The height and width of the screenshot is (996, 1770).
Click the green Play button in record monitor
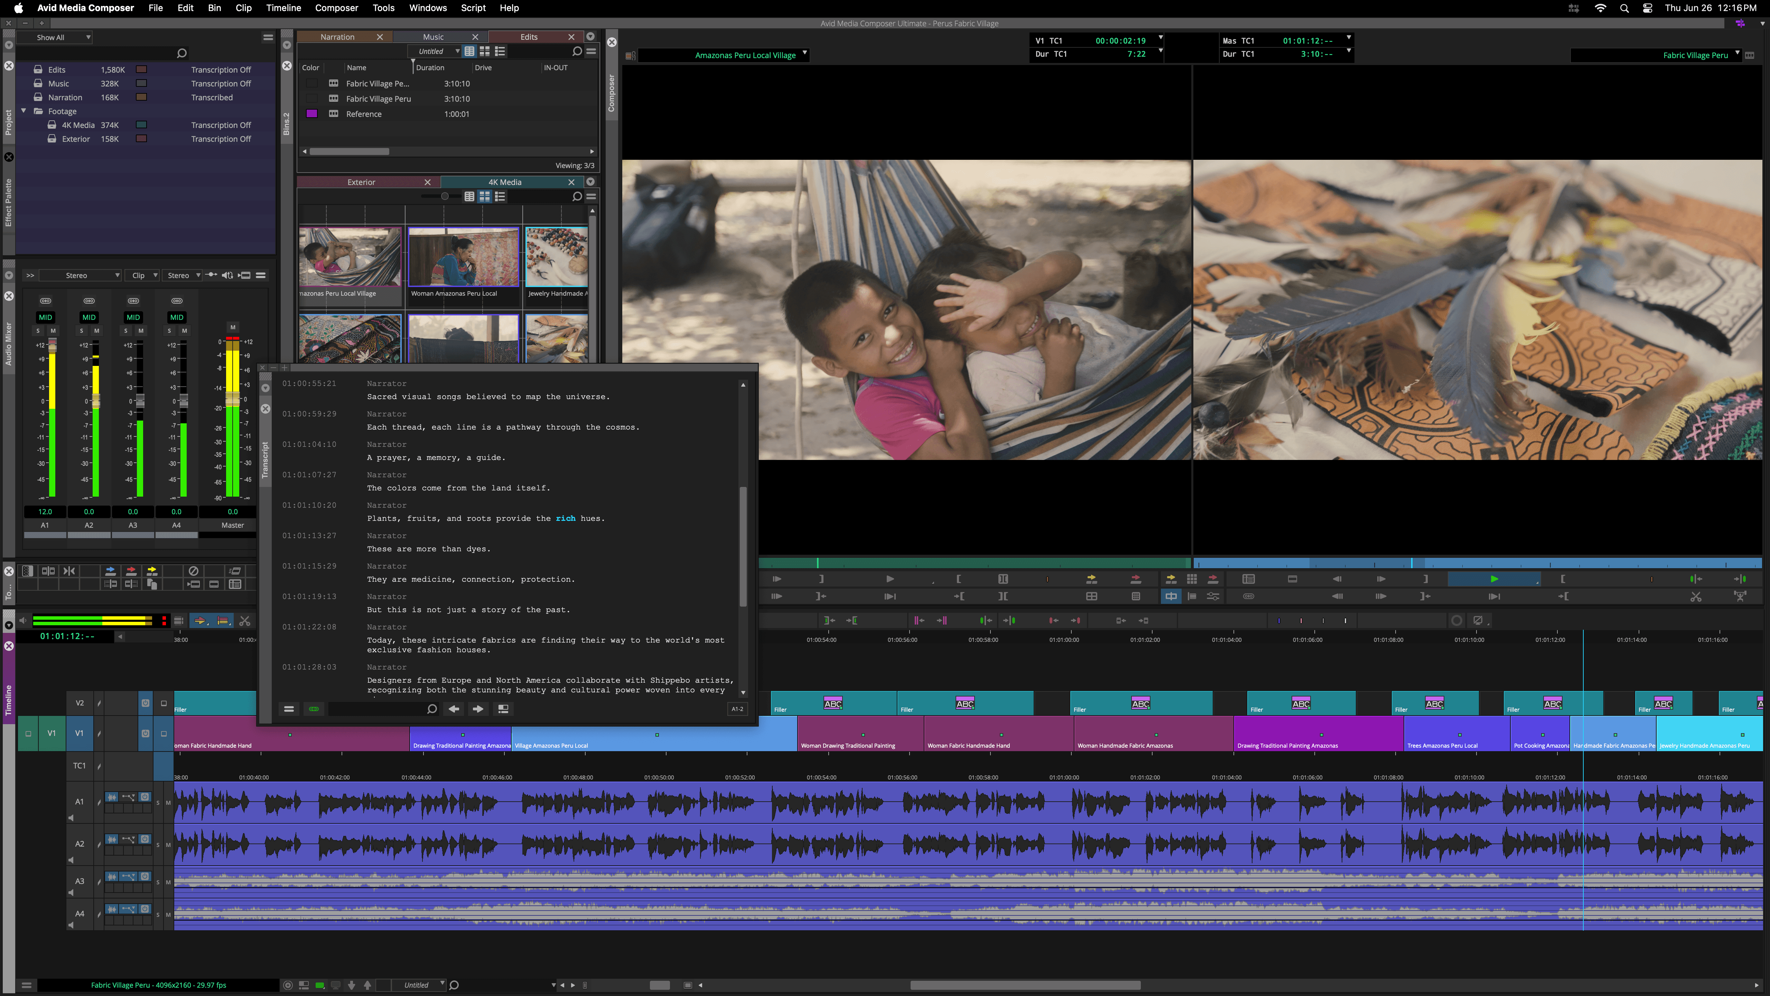click(x=1494, y=579)
